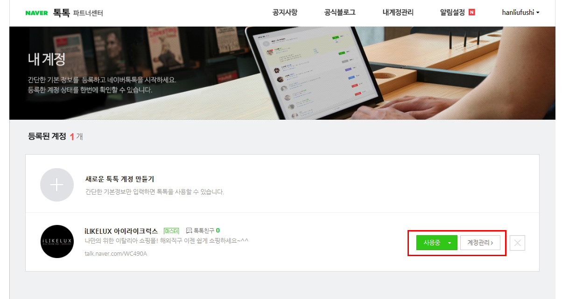Click the 톡톡친구 chat bubble icon

pos(189,231)
